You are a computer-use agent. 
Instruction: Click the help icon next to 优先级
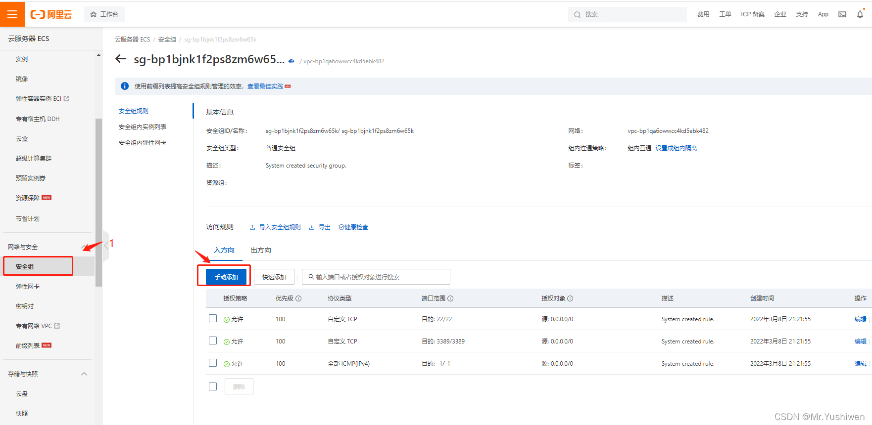[x=299, y=298]
